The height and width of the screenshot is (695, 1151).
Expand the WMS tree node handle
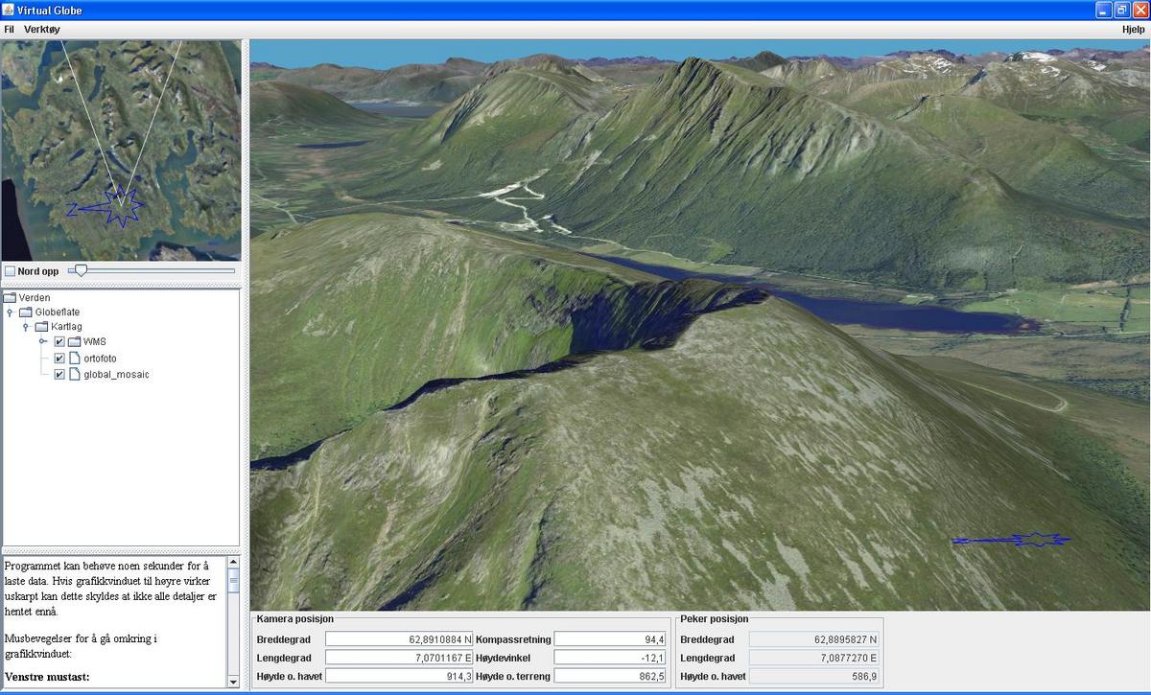pos(43,341)
